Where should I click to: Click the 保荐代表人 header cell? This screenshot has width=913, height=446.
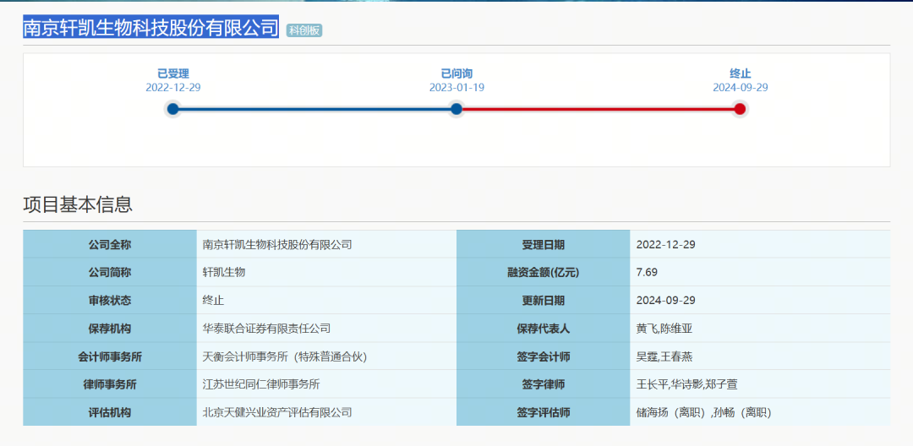click(544, 328)
